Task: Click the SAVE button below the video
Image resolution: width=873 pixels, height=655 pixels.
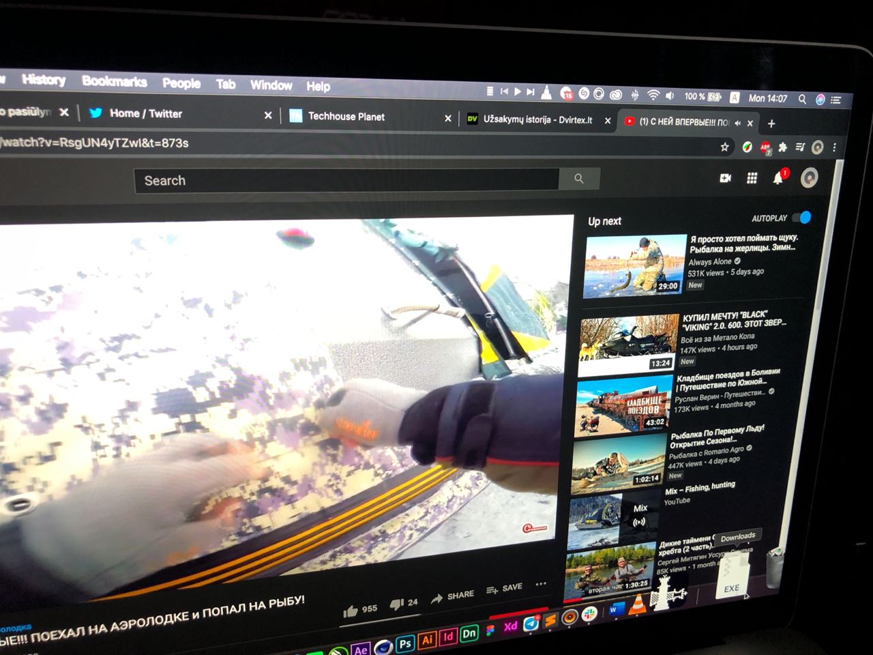Action: (x=505, y=588)
